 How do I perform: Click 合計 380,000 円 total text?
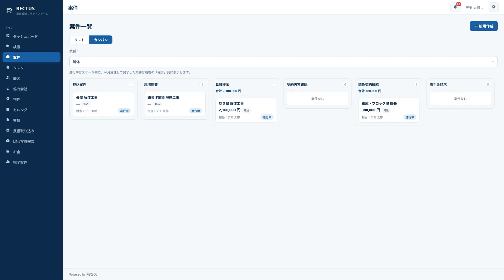tap(370, 91)
